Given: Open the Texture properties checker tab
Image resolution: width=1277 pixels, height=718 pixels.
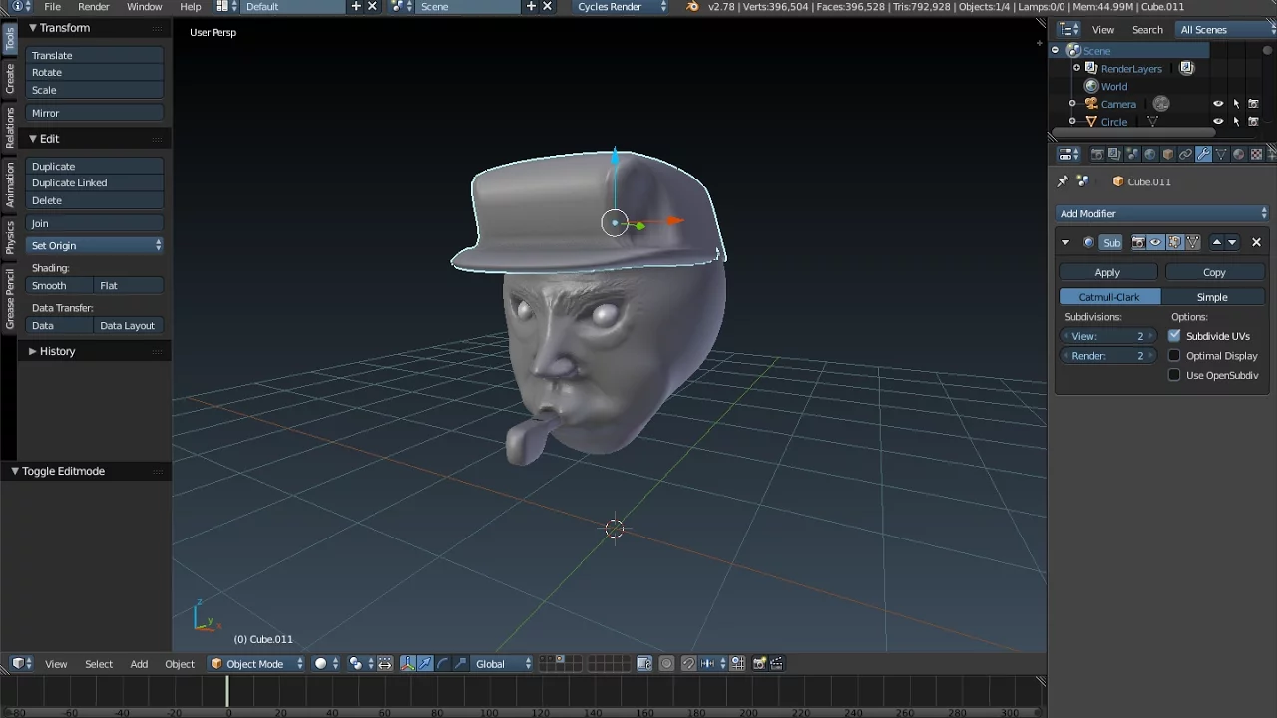Looking at the screenshot, I should pos(1256,154).
